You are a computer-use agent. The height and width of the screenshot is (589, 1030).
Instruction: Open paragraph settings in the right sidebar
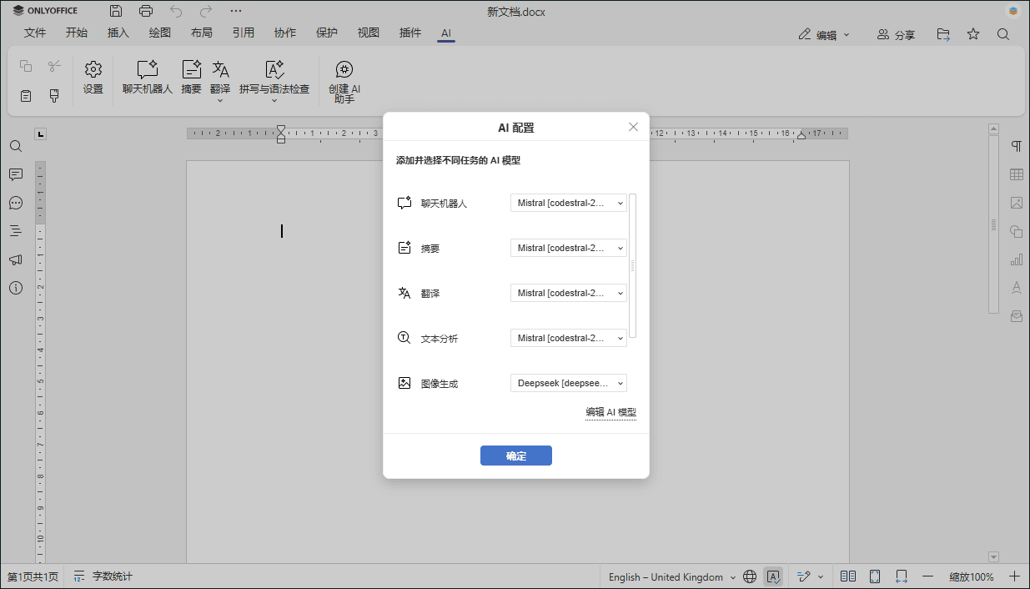(x=1016, y=145)
